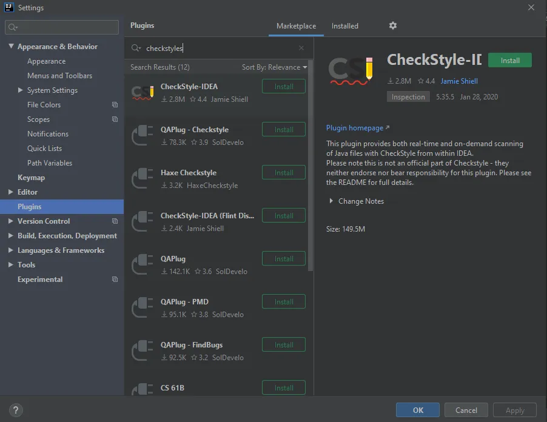Open the Keymap settings page
Screen dimensions: 547x422
(x=31, y=178)
